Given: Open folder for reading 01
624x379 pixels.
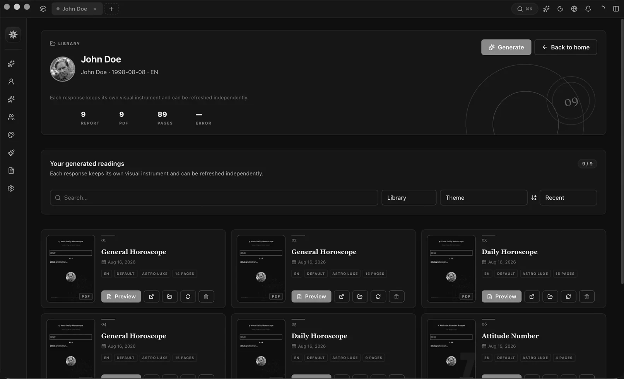Looking at the screenshot, I should 169,296.
